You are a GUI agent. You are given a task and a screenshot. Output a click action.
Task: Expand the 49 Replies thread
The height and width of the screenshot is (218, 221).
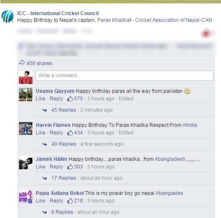64,144
